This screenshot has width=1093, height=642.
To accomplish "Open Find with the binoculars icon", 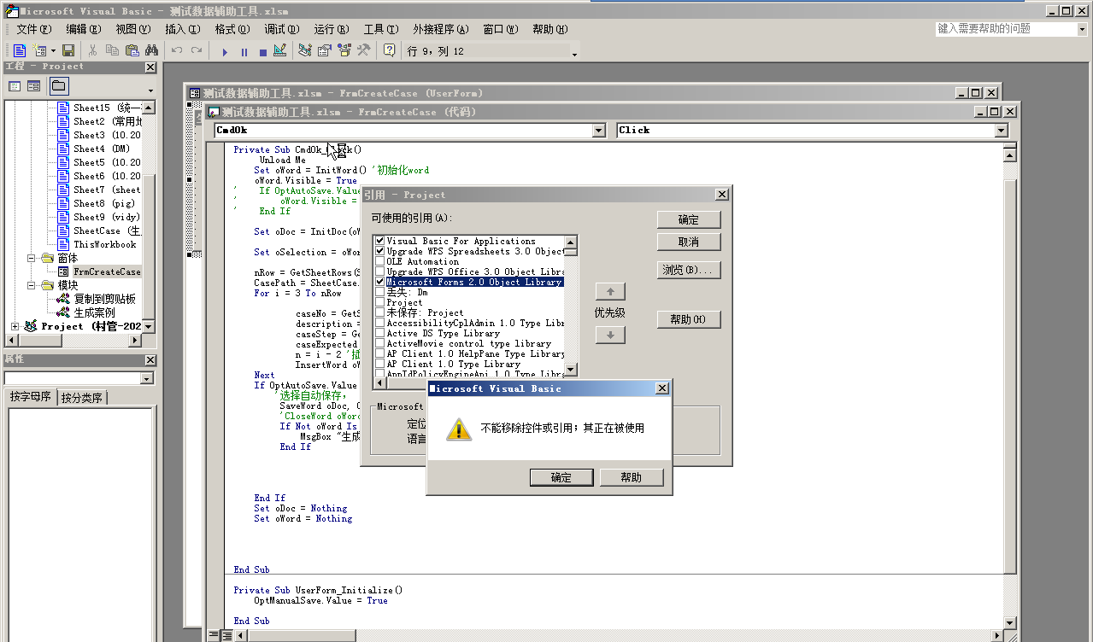I will pyautogui.click(x=152, y=50).
